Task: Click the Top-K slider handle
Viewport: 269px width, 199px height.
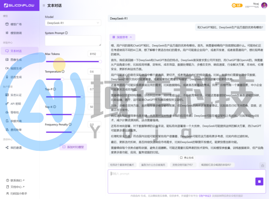Action: [73, 114]
